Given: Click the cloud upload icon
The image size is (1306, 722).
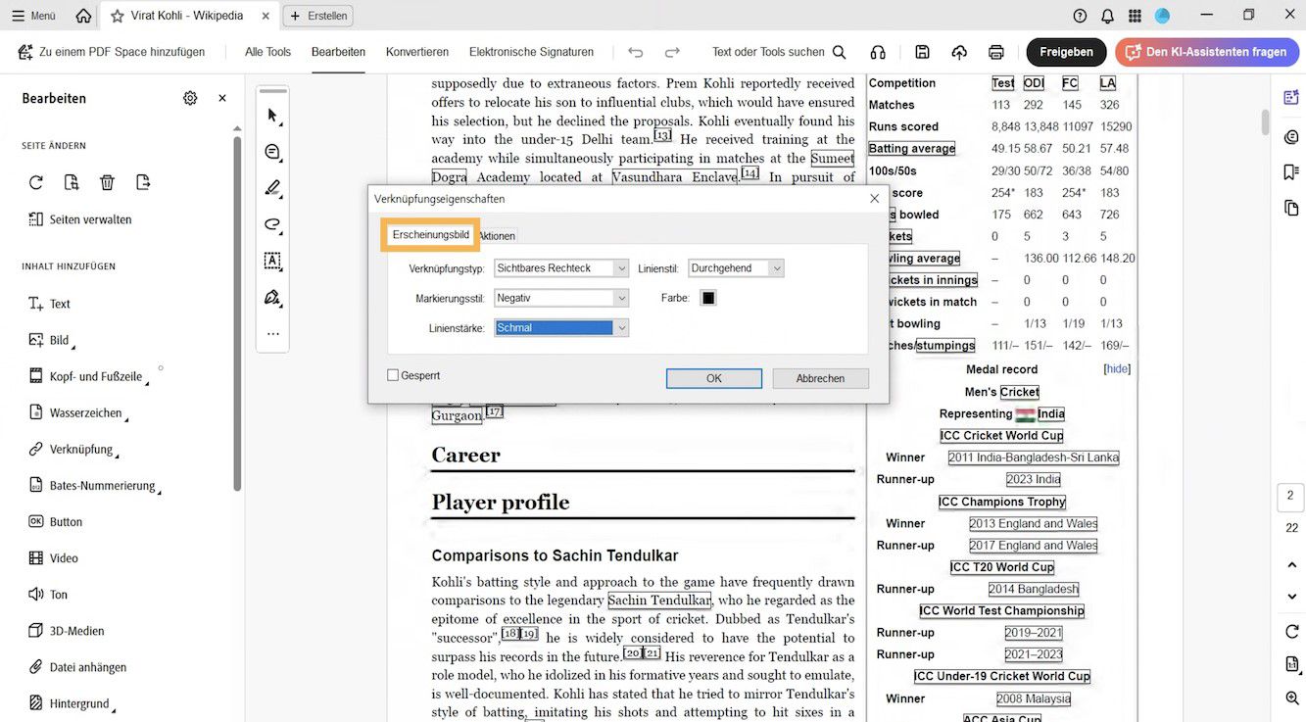Looking at the screenshot, I should 959,52.
